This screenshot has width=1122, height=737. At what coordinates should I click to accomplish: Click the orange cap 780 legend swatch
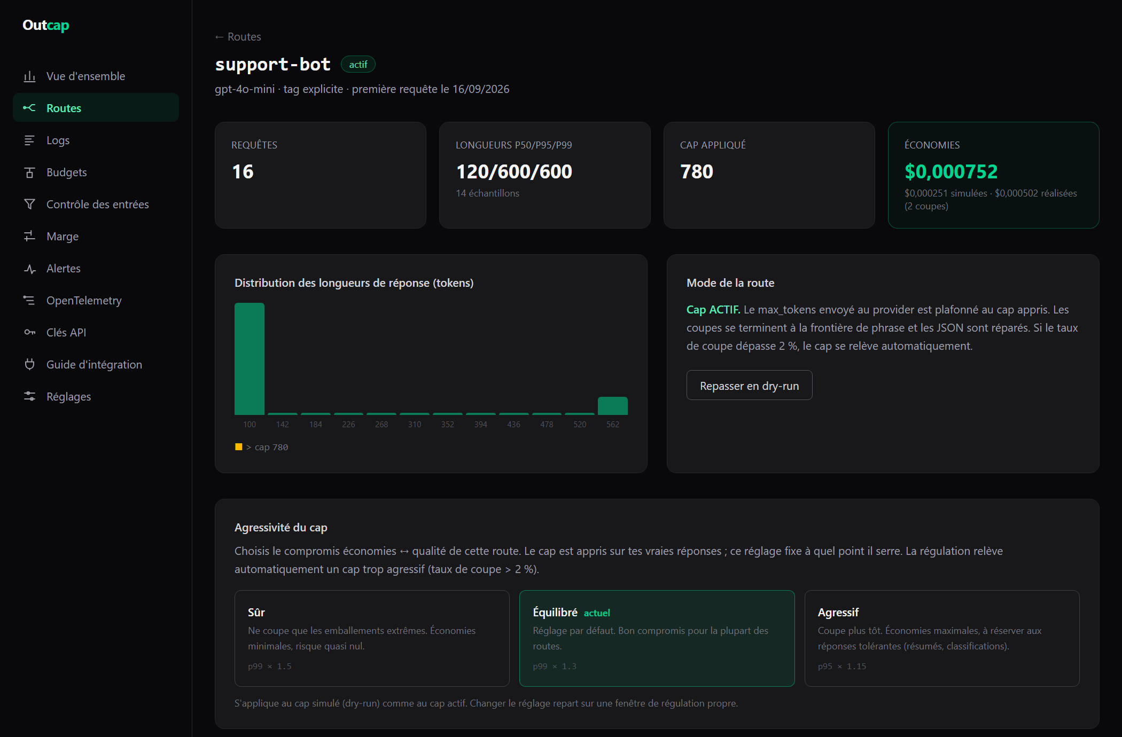[239, 446]
